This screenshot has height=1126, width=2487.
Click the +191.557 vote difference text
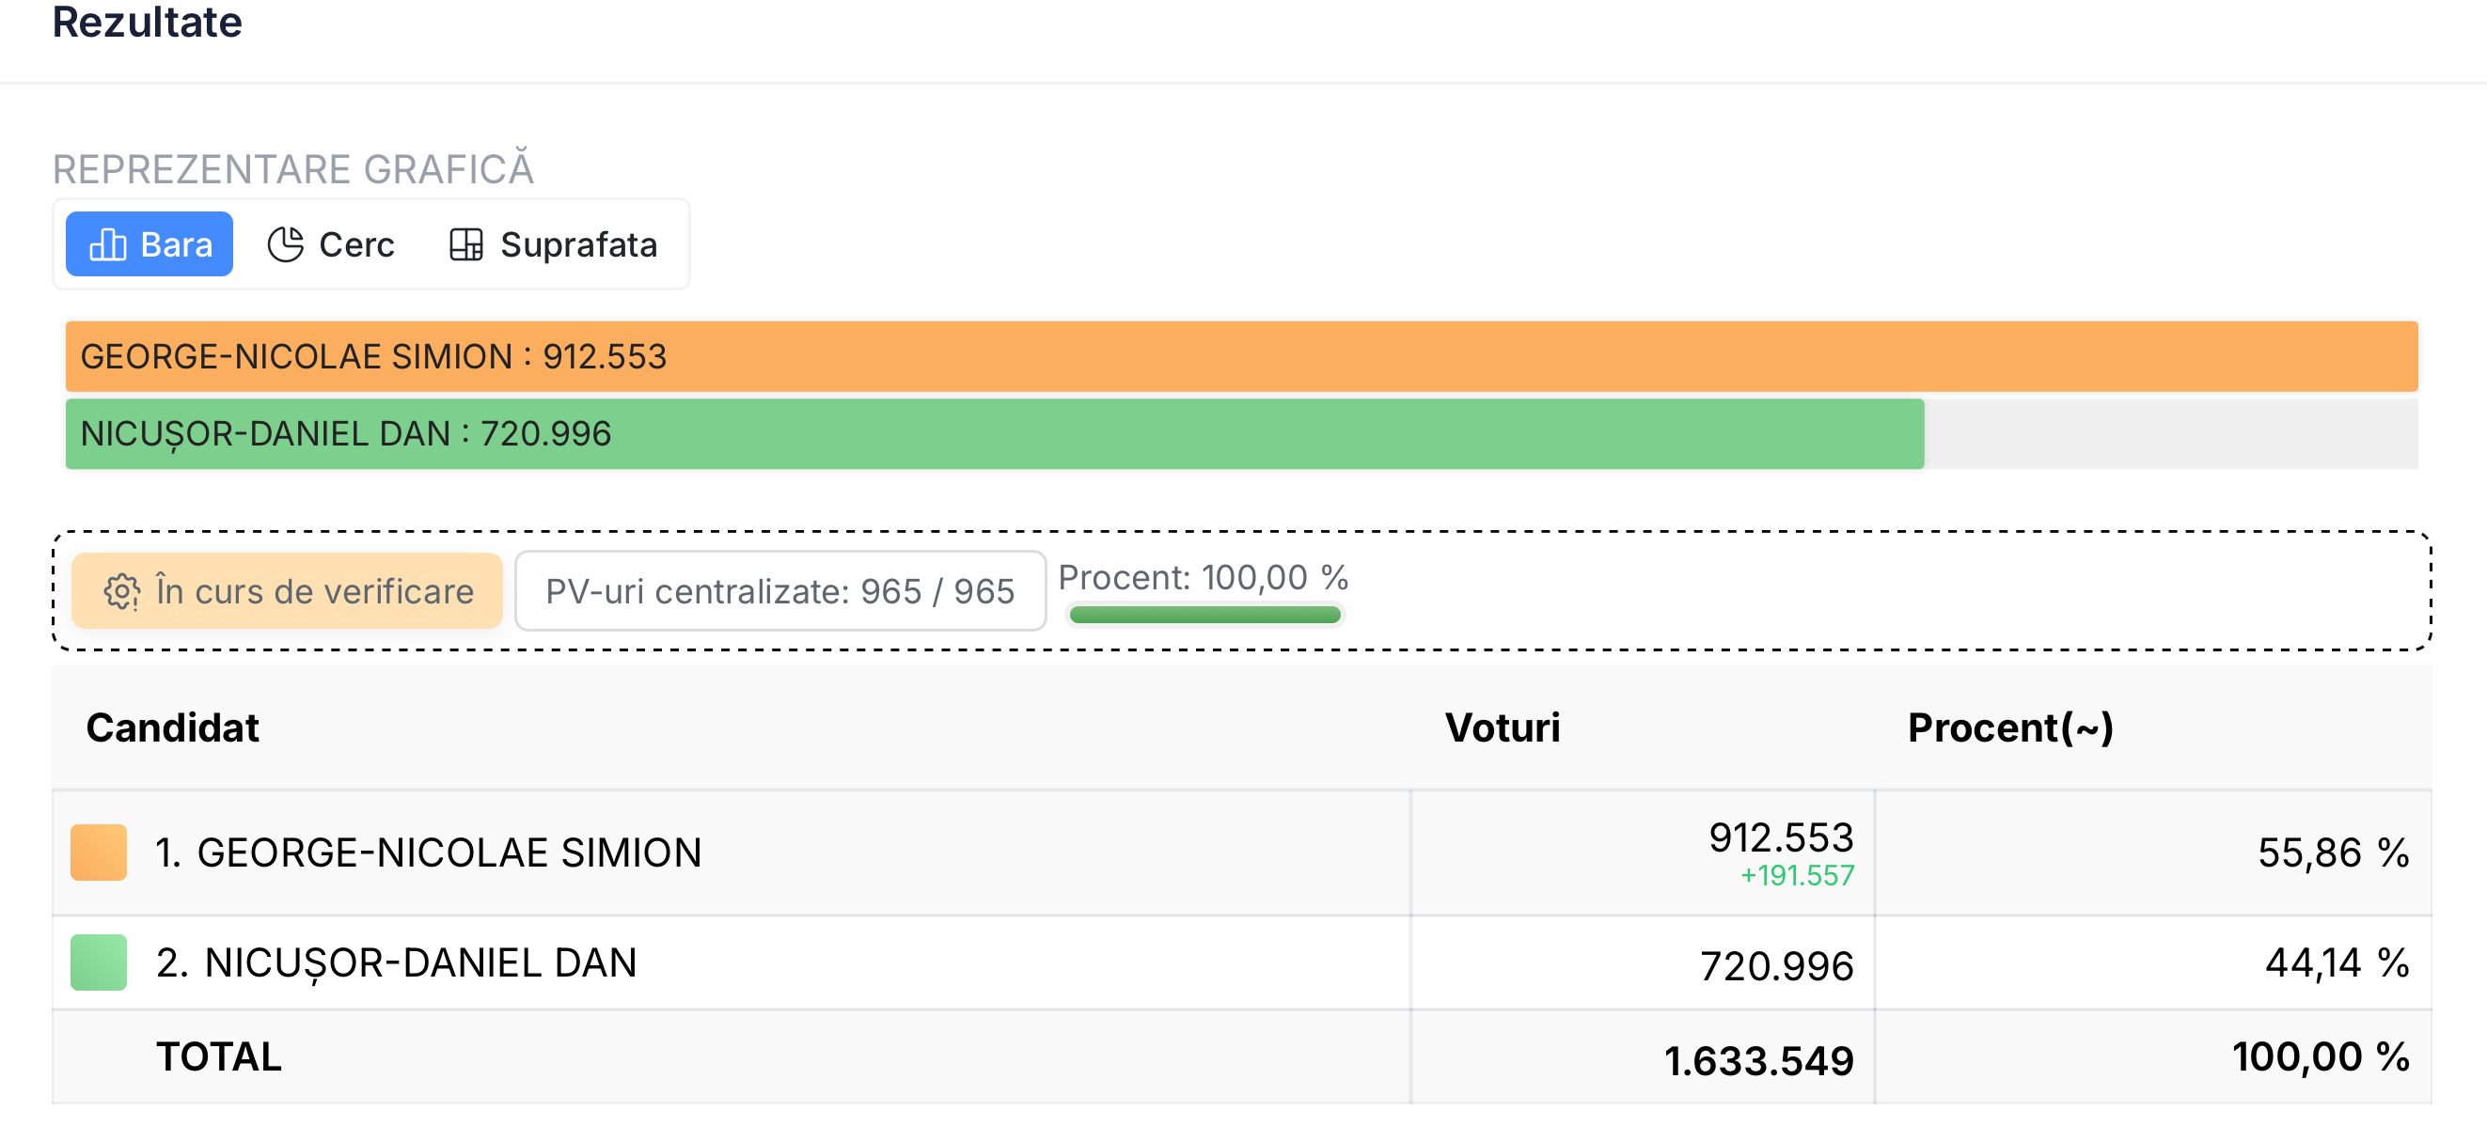point(1797,876)
